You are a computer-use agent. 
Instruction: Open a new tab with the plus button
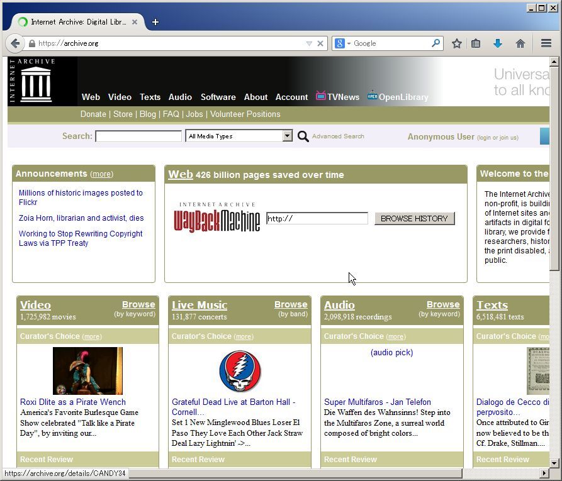tap(155, 22)
